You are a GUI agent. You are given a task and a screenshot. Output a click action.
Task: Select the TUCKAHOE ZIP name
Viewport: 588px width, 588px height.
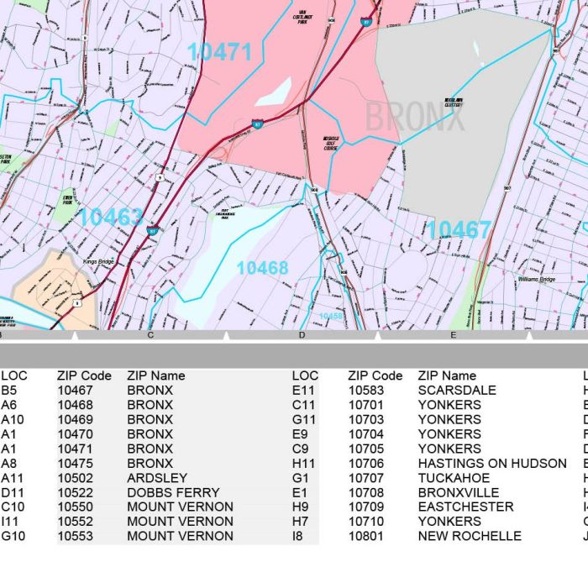point(454,478)
